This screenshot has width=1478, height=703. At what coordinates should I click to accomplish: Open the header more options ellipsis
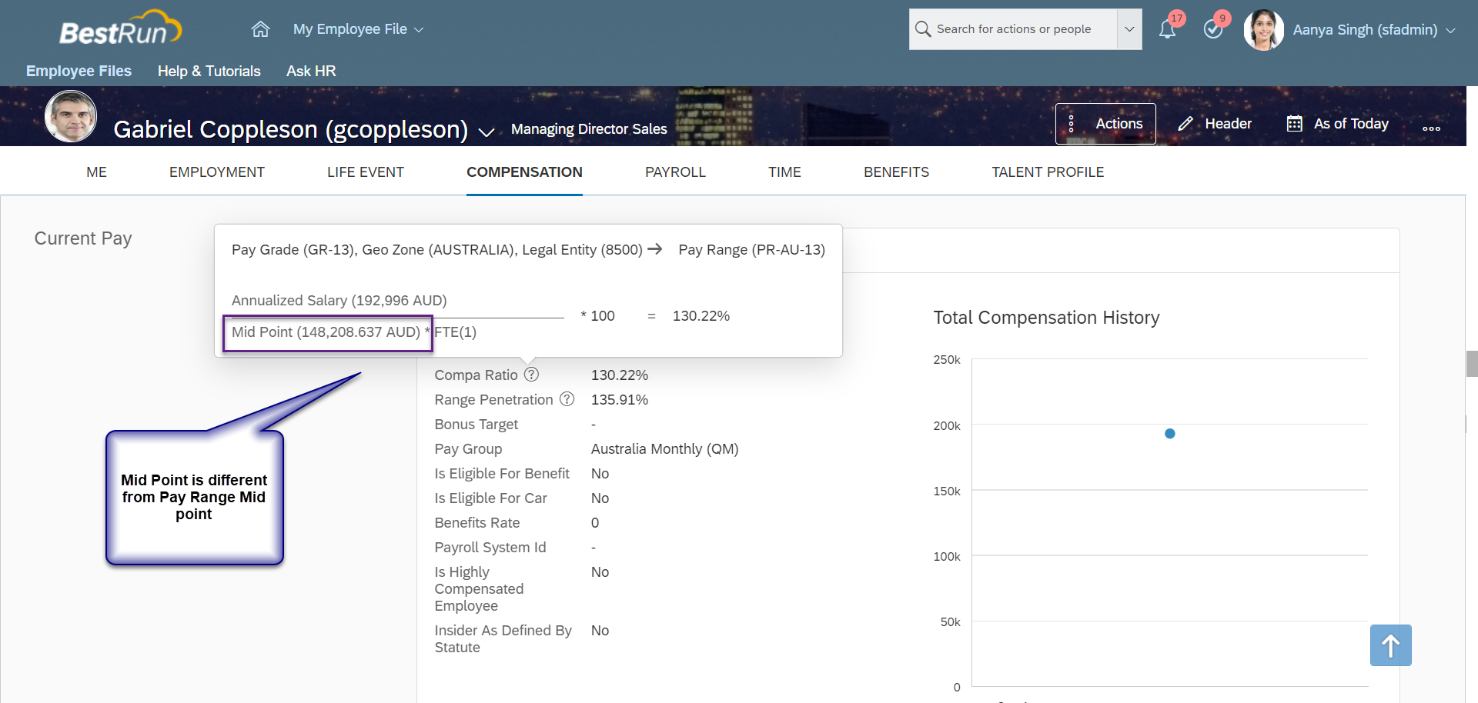(x=1431, y=128)
